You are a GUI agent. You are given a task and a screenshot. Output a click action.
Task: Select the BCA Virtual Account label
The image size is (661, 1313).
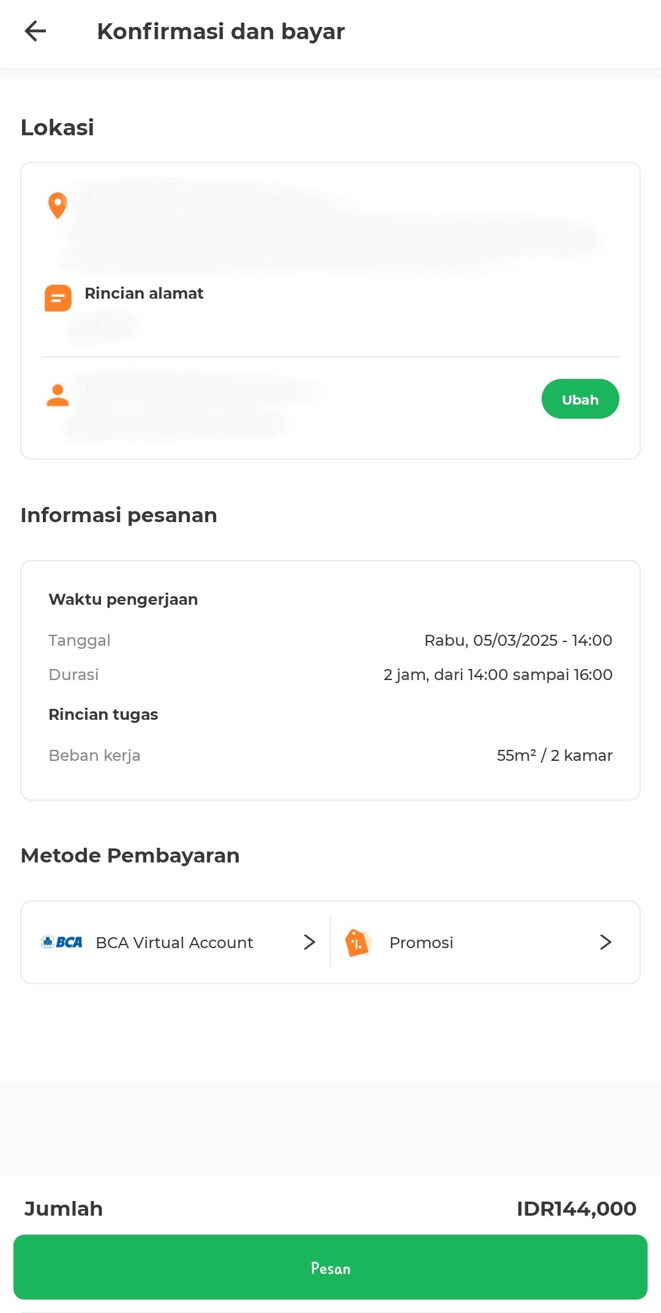[174, 943]
